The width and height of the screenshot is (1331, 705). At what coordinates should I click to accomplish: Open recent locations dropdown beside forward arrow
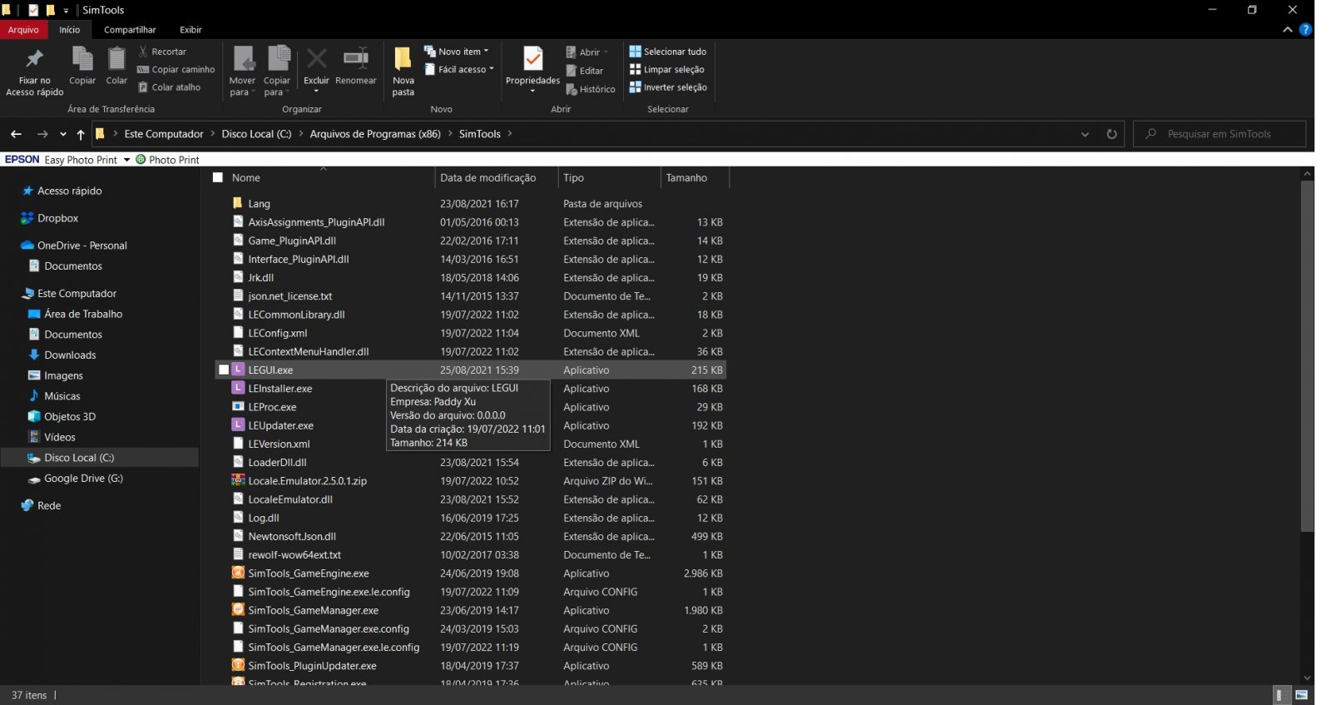point(63,134)
